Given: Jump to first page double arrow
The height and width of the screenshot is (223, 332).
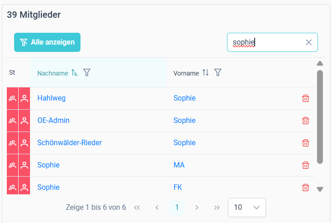Looking at the screenshot, I should [x=137, y=208].
